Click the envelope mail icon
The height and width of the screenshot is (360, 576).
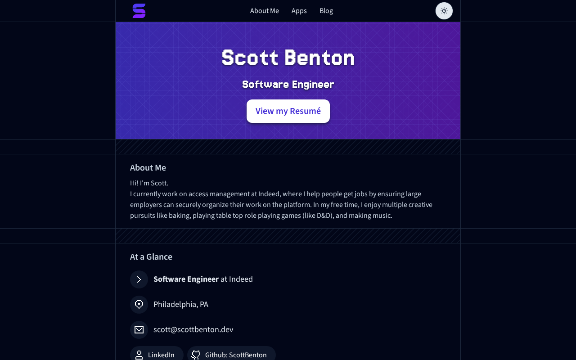(x=139, y=330)
